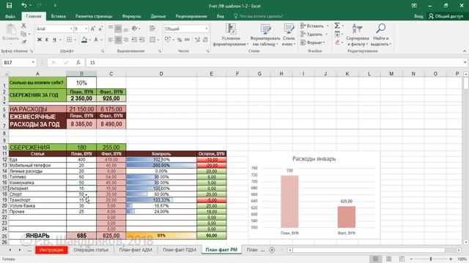
Task: Open Сортировка и фильтр sort icon
Action: 357,29
